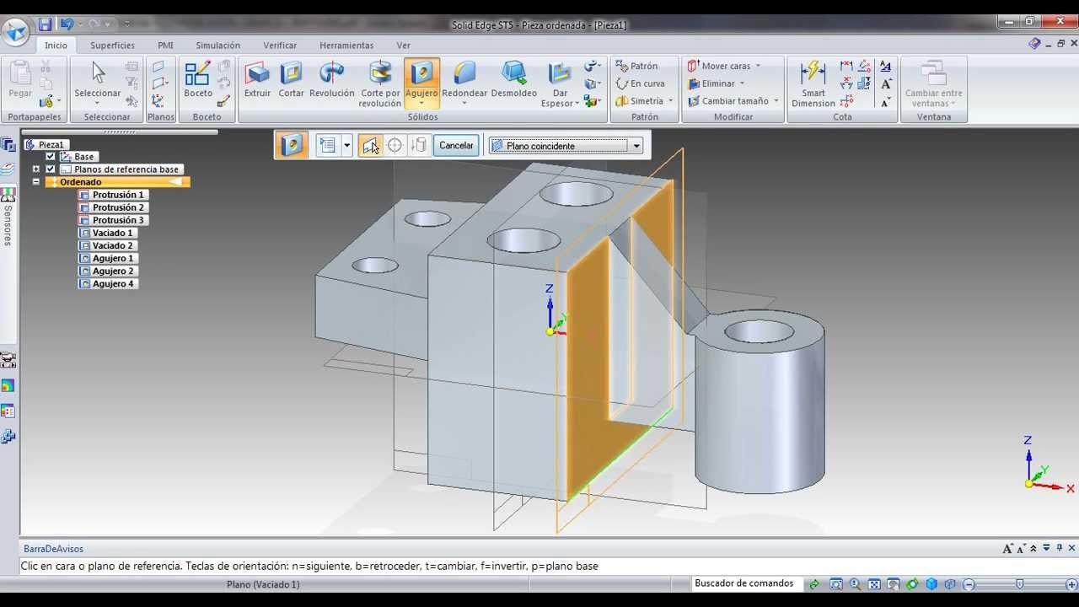Viewport: 1079px width, 607px height.
Task: Click the Dar Espesor tool
Action: point(560,84)
